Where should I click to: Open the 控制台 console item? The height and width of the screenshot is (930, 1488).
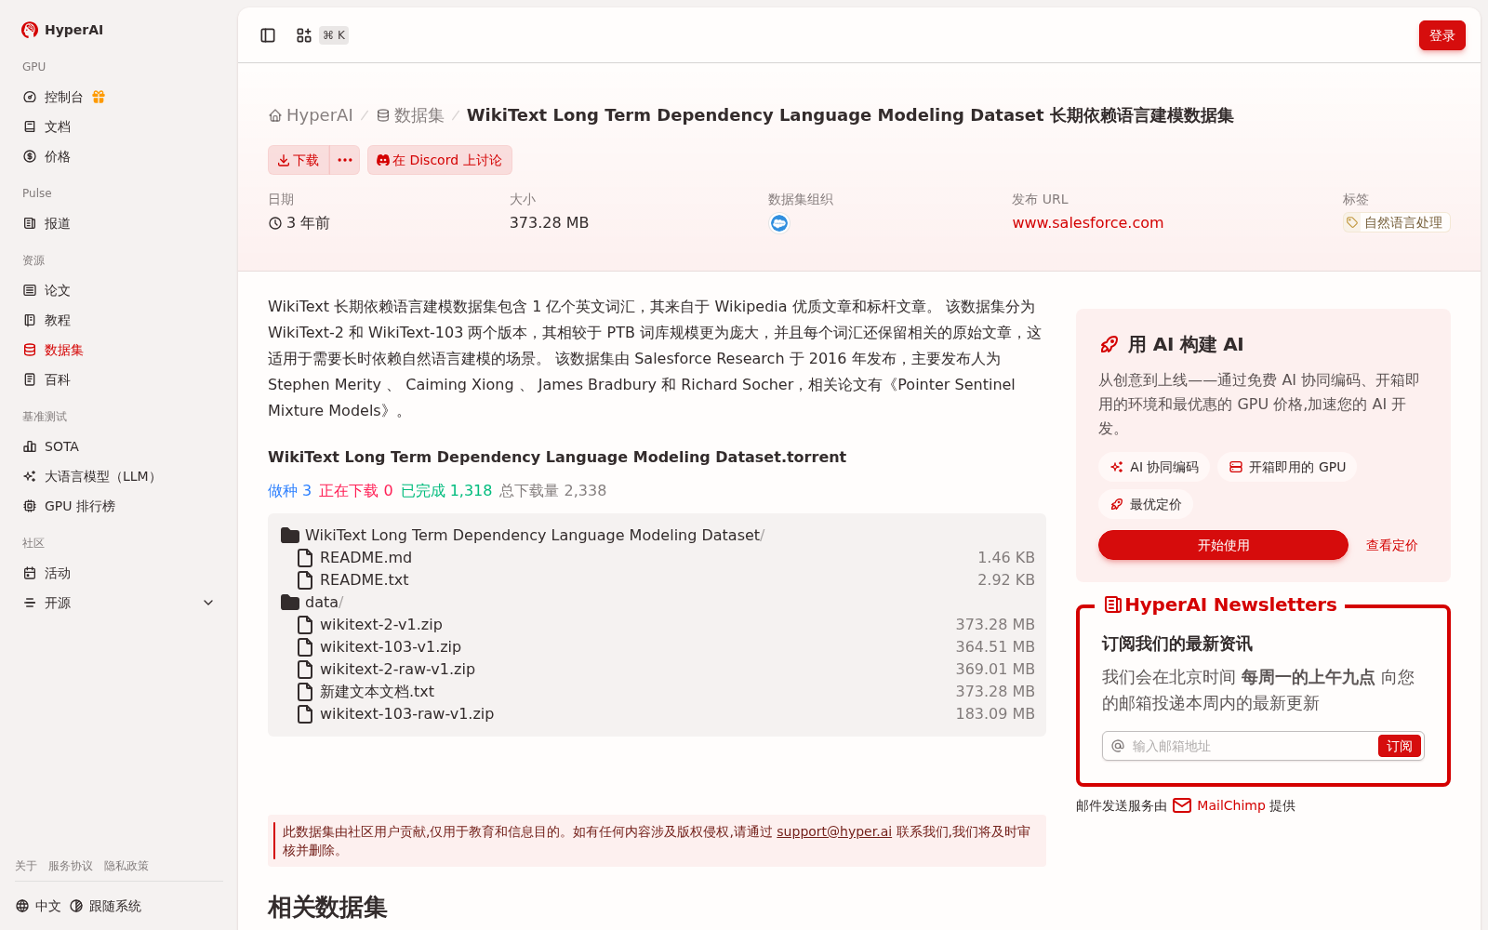tap(63, 97)
